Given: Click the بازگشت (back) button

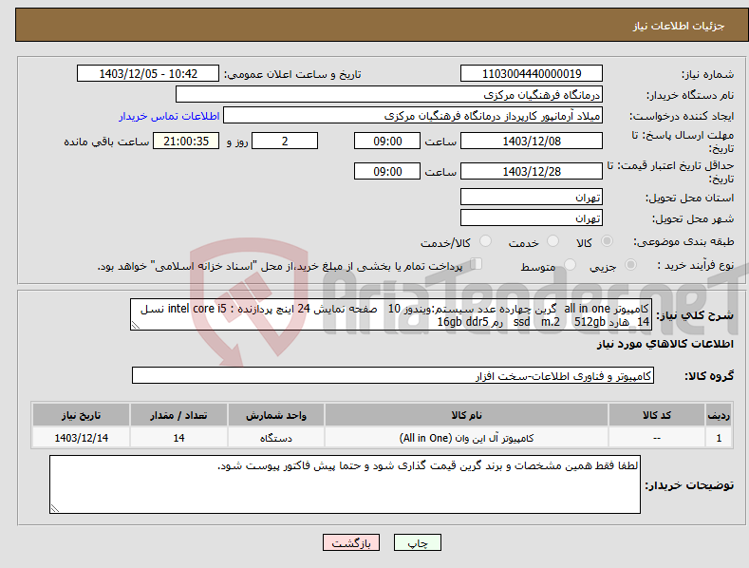Looking at the screenshot, I should pos(351,542).
